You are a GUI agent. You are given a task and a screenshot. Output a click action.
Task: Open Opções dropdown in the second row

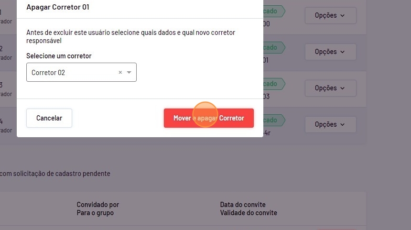pyautogui.click(x=330, y=52)
